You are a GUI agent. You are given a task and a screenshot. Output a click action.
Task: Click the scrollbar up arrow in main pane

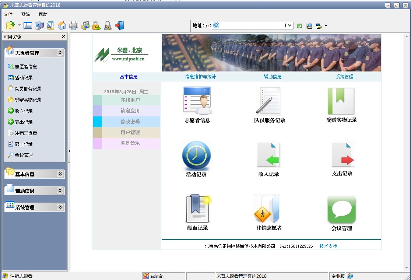pyautogui.click(x=407, y=36)
